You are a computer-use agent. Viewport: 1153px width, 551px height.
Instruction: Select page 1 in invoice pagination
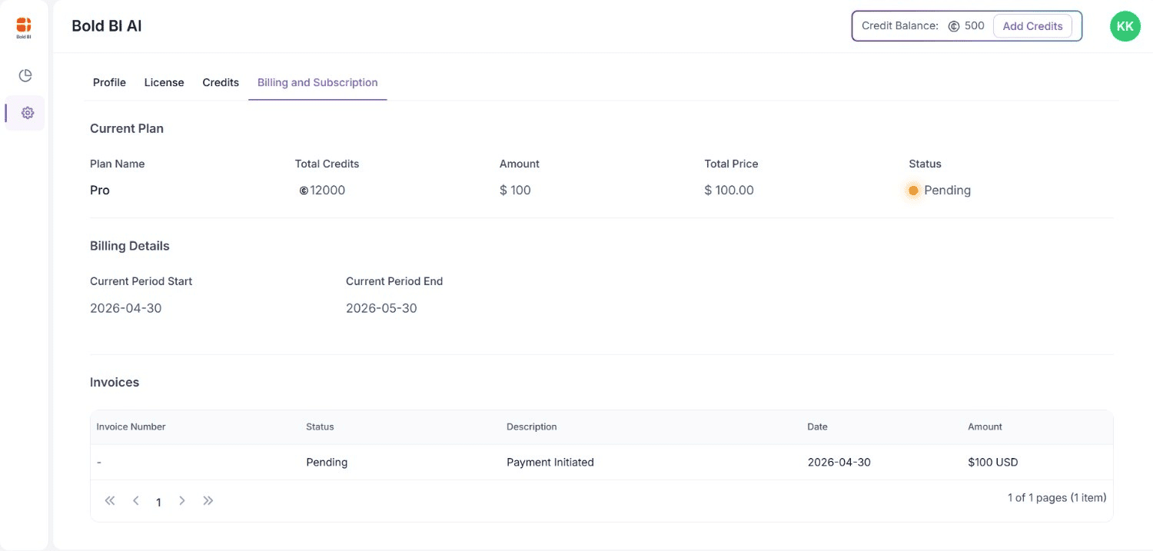click(x=158, y=503)
